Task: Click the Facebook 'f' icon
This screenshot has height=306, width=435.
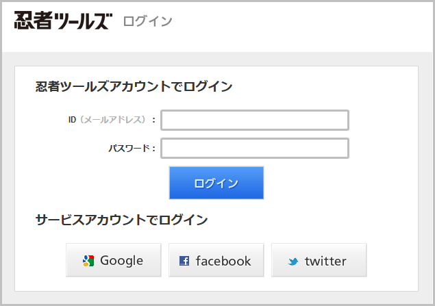Action: pyautogui.click(x=184, y=261)
